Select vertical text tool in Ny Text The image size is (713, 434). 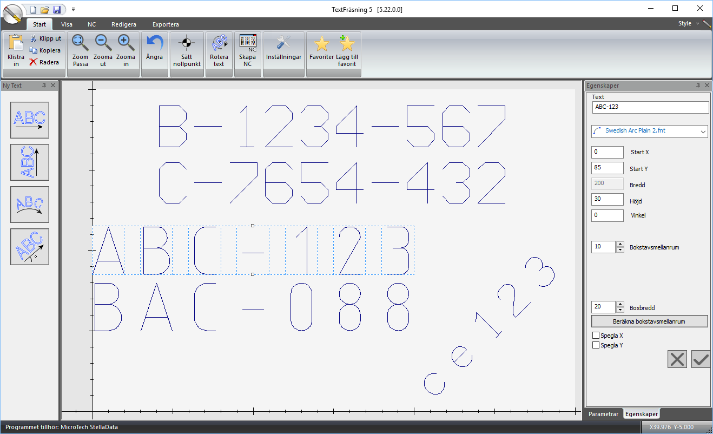click(x=30, y=162)
